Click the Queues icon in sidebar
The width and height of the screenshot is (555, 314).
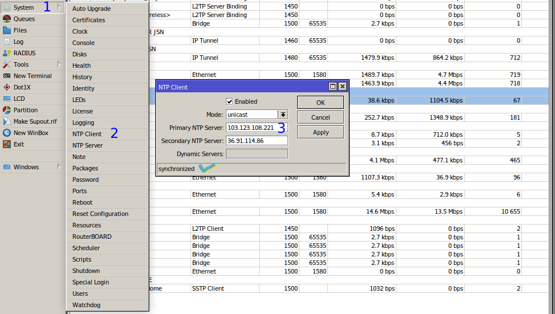7,19
